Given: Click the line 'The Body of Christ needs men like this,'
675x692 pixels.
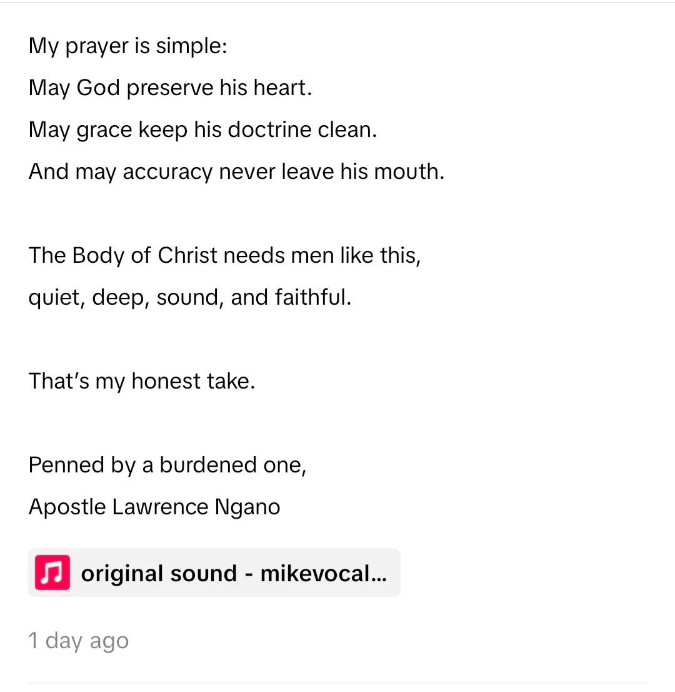Looking at the screenshot, I should [x=224, y=255].
